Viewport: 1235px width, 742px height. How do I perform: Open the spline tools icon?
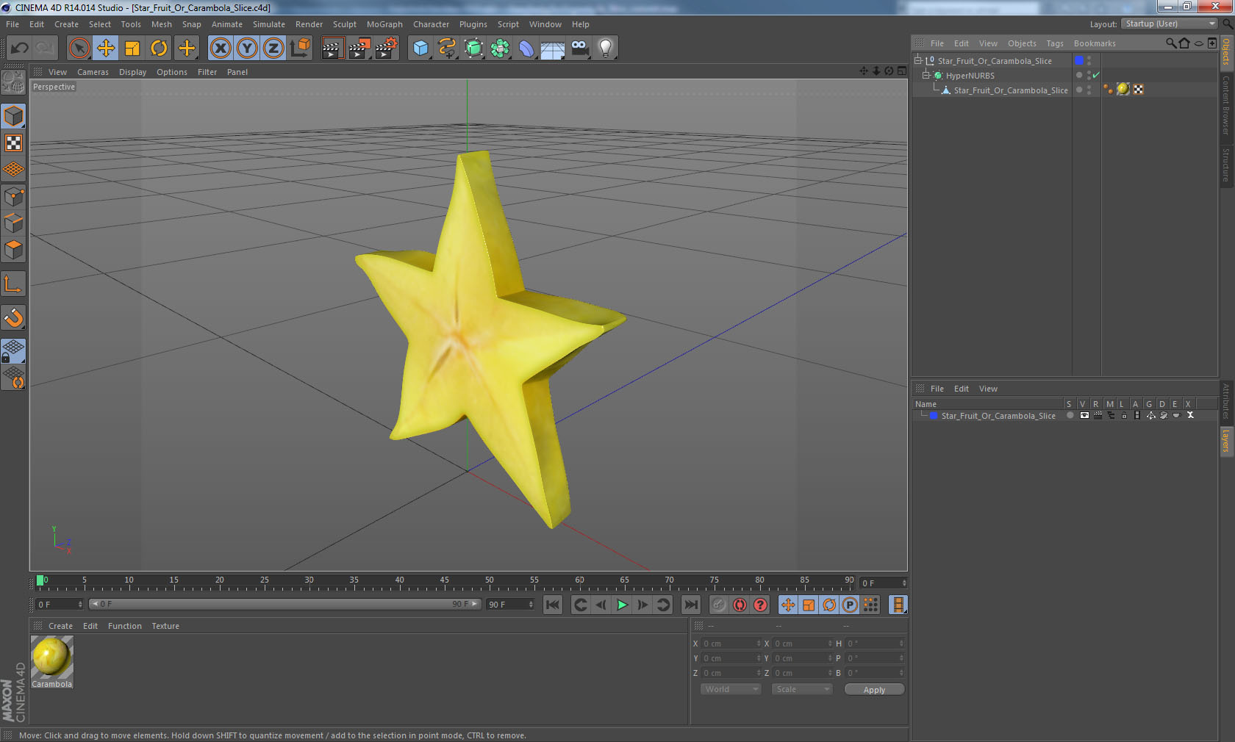click(x=447, y=48)
